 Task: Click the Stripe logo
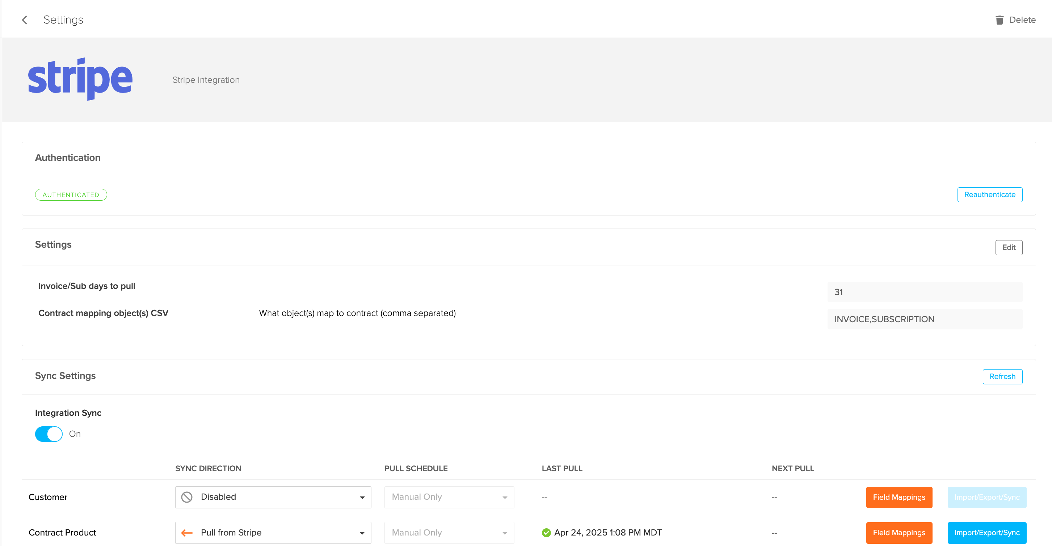tap(80, 79)
